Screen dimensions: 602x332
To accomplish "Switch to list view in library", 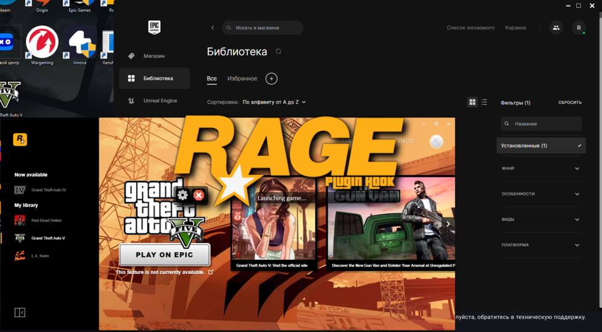I will point(484,102).
